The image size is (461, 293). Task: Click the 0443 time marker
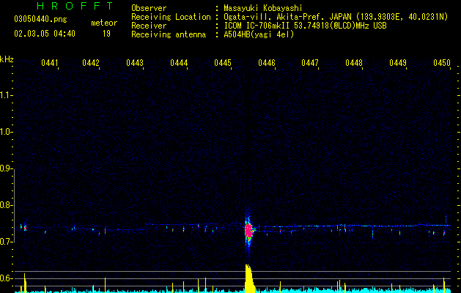tap(135, 63)
